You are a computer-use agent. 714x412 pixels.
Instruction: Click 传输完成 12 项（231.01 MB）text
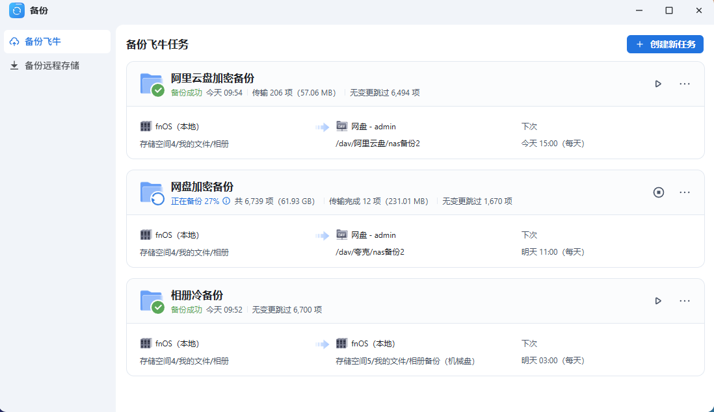[x=379, y=201]
